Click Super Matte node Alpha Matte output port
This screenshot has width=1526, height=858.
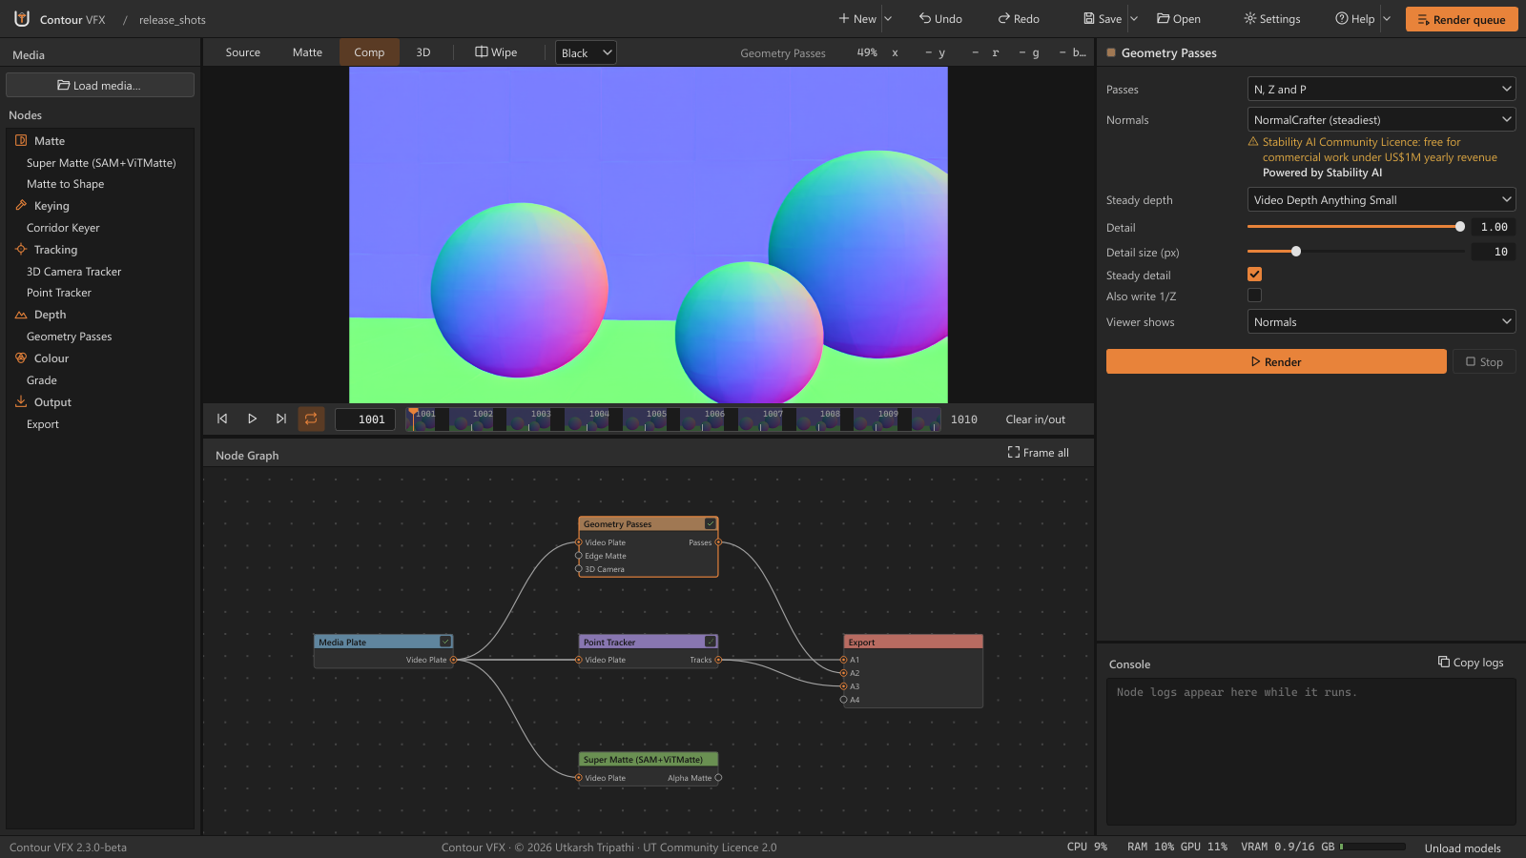point(718,777)
